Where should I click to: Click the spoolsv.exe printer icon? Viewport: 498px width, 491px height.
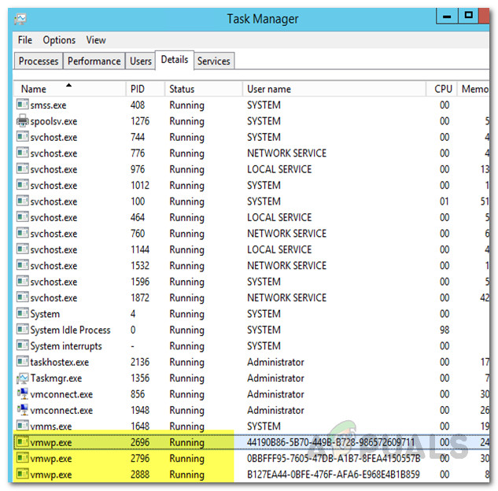[x=23, y=120]
